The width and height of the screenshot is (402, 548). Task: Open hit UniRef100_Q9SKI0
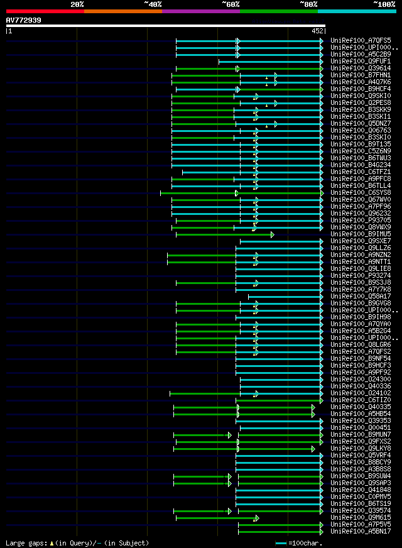pos(361,96)
